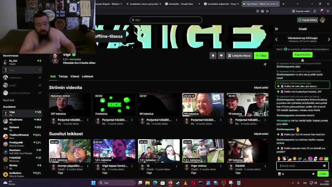Open lordkebun in recommended channels

[x=22, y=174]
